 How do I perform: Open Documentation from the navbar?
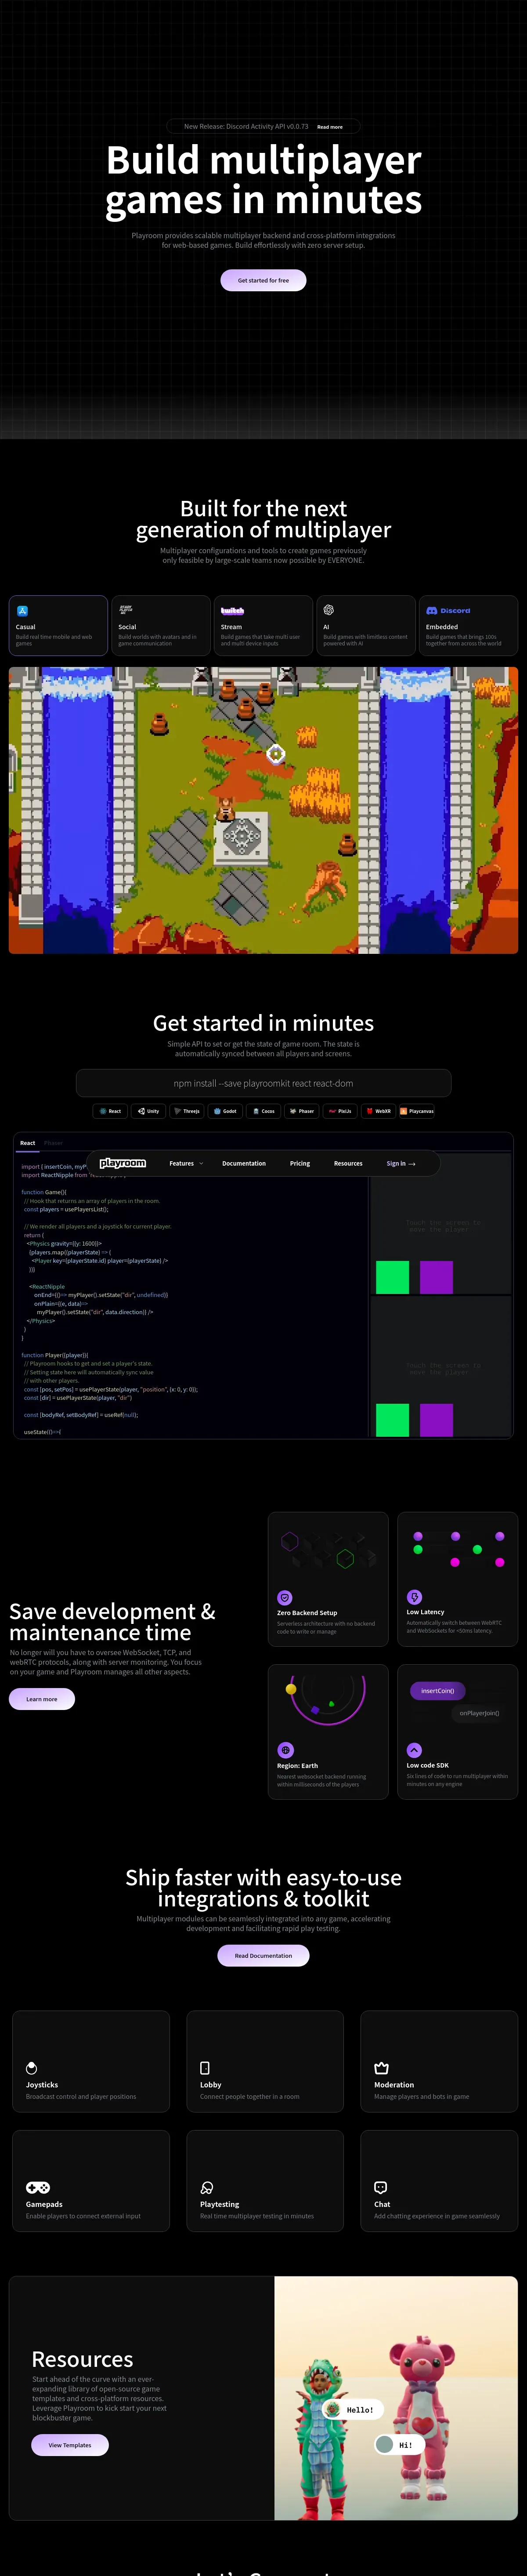tap(244, 1163)
